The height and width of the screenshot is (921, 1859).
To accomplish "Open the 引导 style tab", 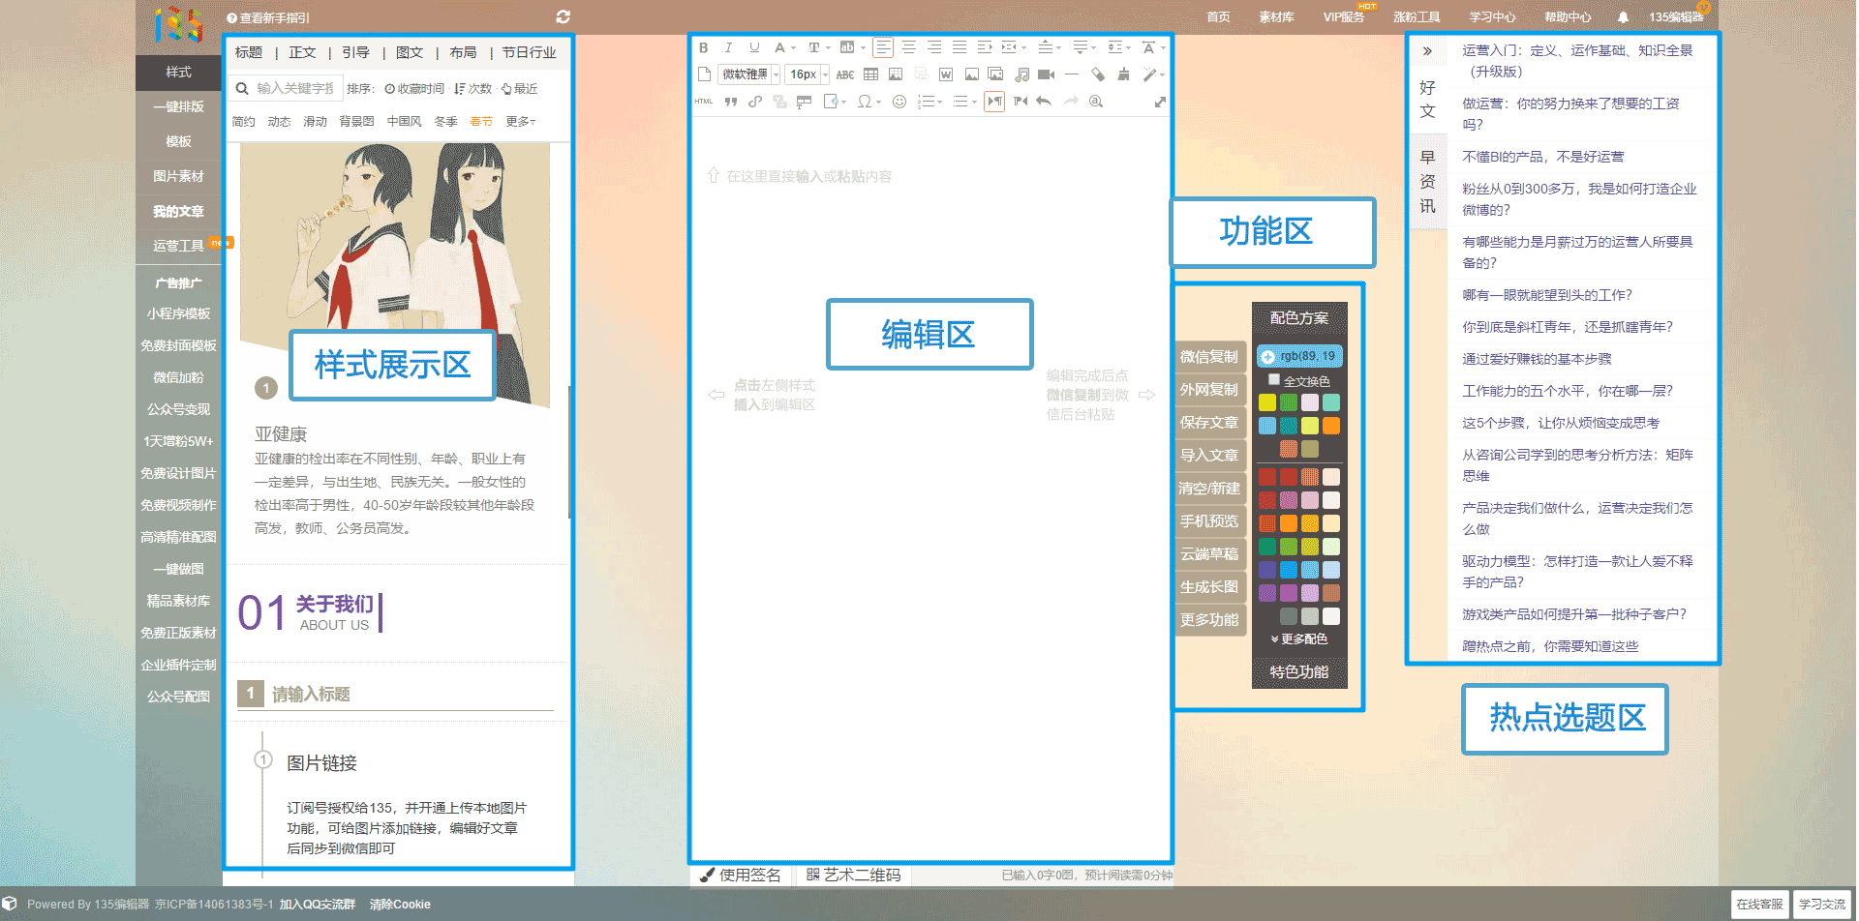I will pyautogui.click(x=355, y=52).
